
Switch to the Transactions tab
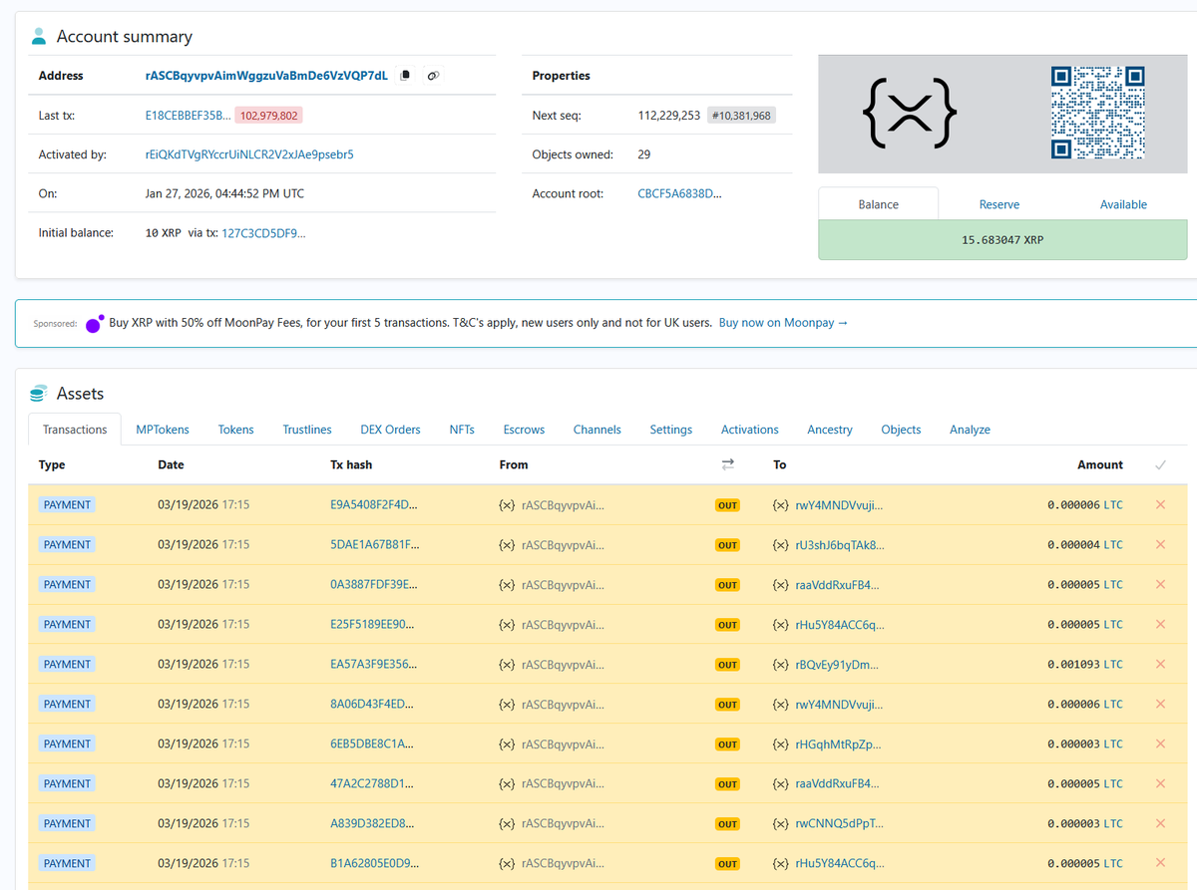click(75, 430)
